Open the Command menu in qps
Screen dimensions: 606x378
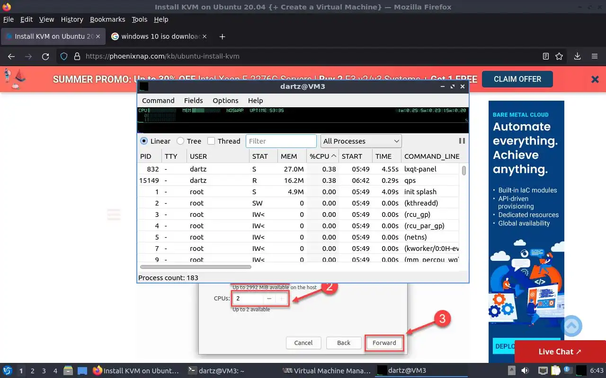coord(158,100)
